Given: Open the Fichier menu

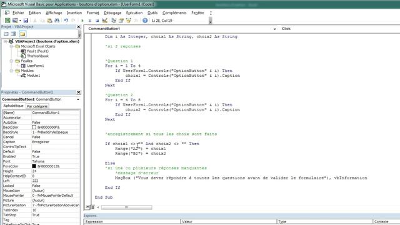Looking at the screenshot, I should pyautogui.click(x=18, y=12).
